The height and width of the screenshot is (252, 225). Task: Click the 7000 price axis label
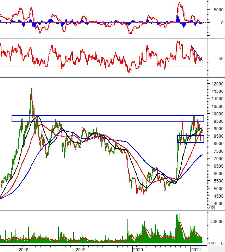219,158
